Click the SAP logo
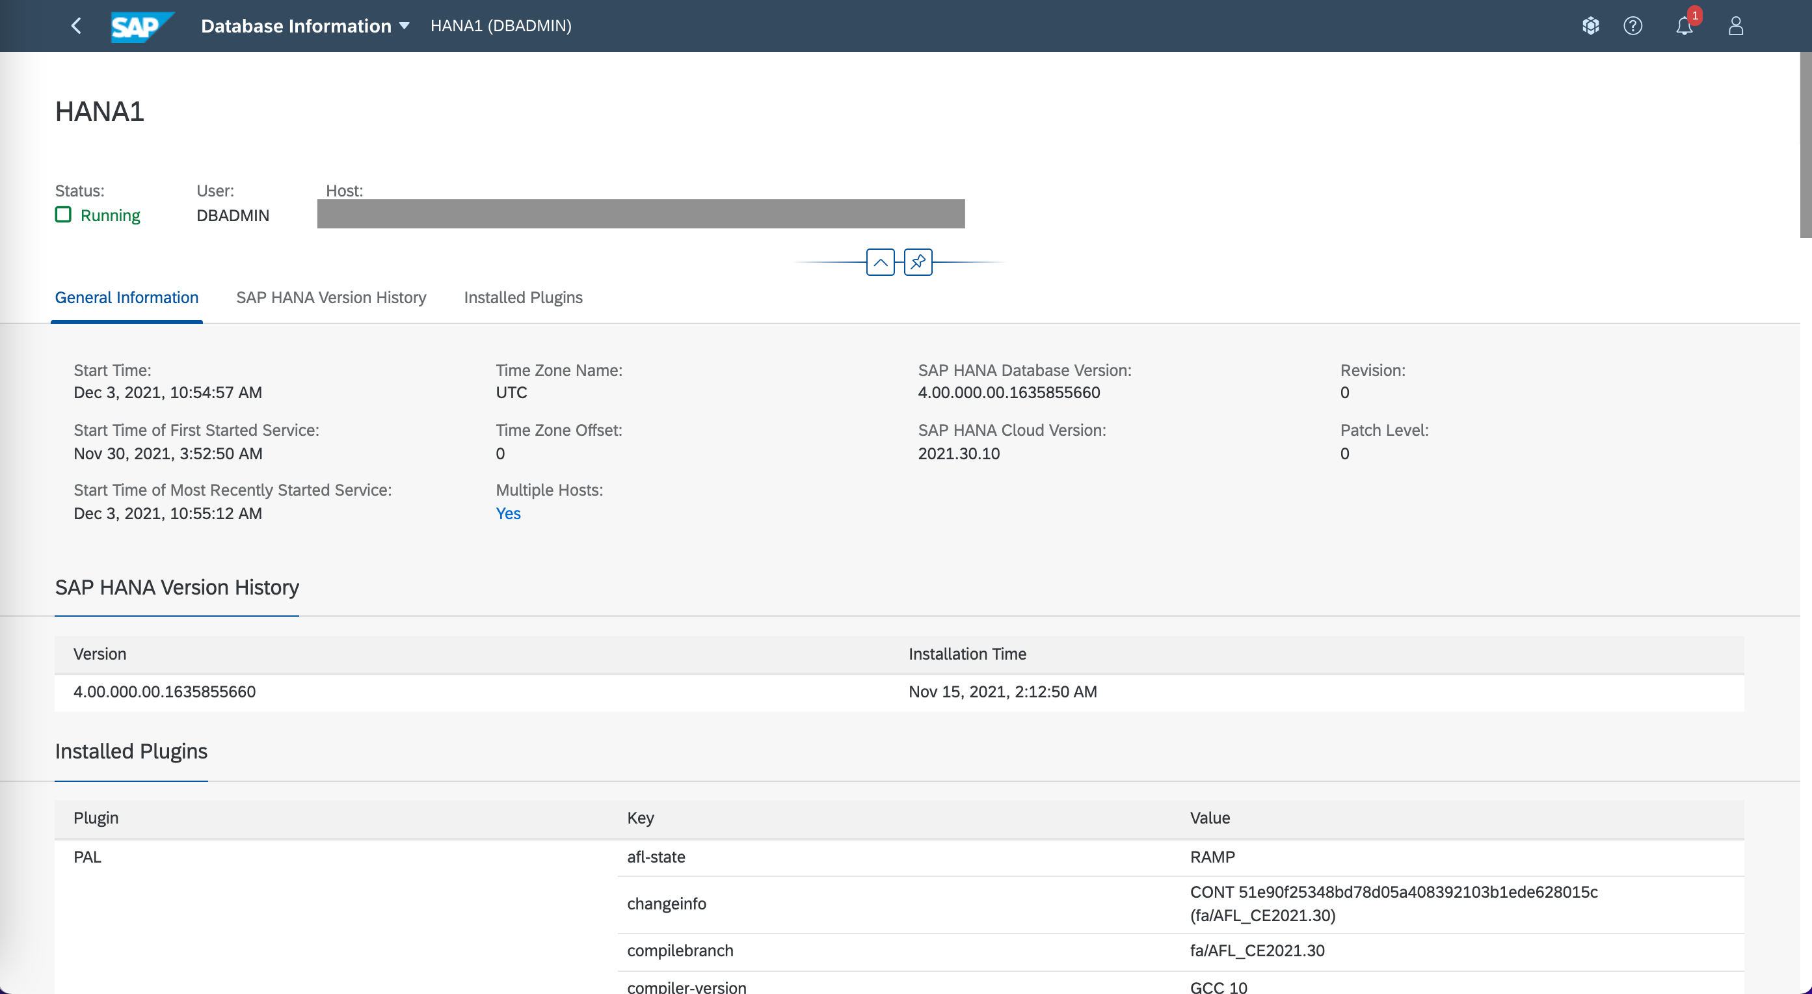 pos(141,27)
